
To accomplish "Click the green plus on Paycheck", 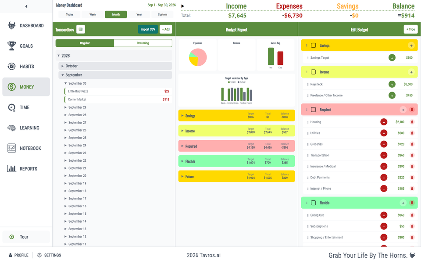I will tap(392, 84).
